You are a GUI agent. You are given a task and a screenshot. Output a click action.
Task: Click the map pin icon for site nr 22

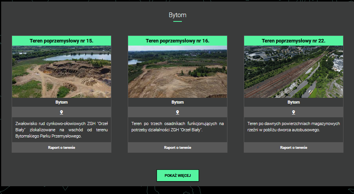point(294,112)
